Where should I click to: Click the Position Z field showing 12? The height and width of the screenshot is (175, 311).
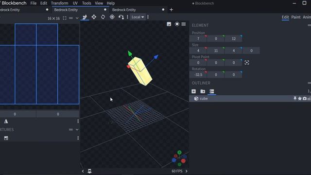click(234, 38)
